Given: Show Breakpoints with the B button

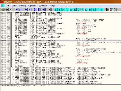Looking at the screenshot, I should tap(90, 10).
